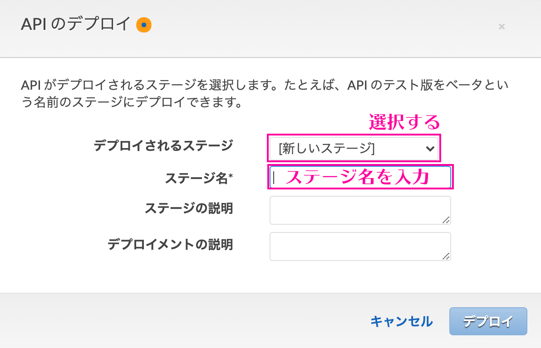The height and width of the screenshot is (348, 541).
Task: Click the chevron on the stage selector
Action: [430, 148]
